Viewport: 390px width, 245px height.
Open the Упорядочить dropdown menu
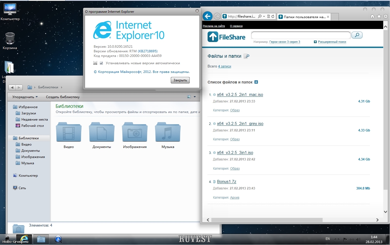25,97
